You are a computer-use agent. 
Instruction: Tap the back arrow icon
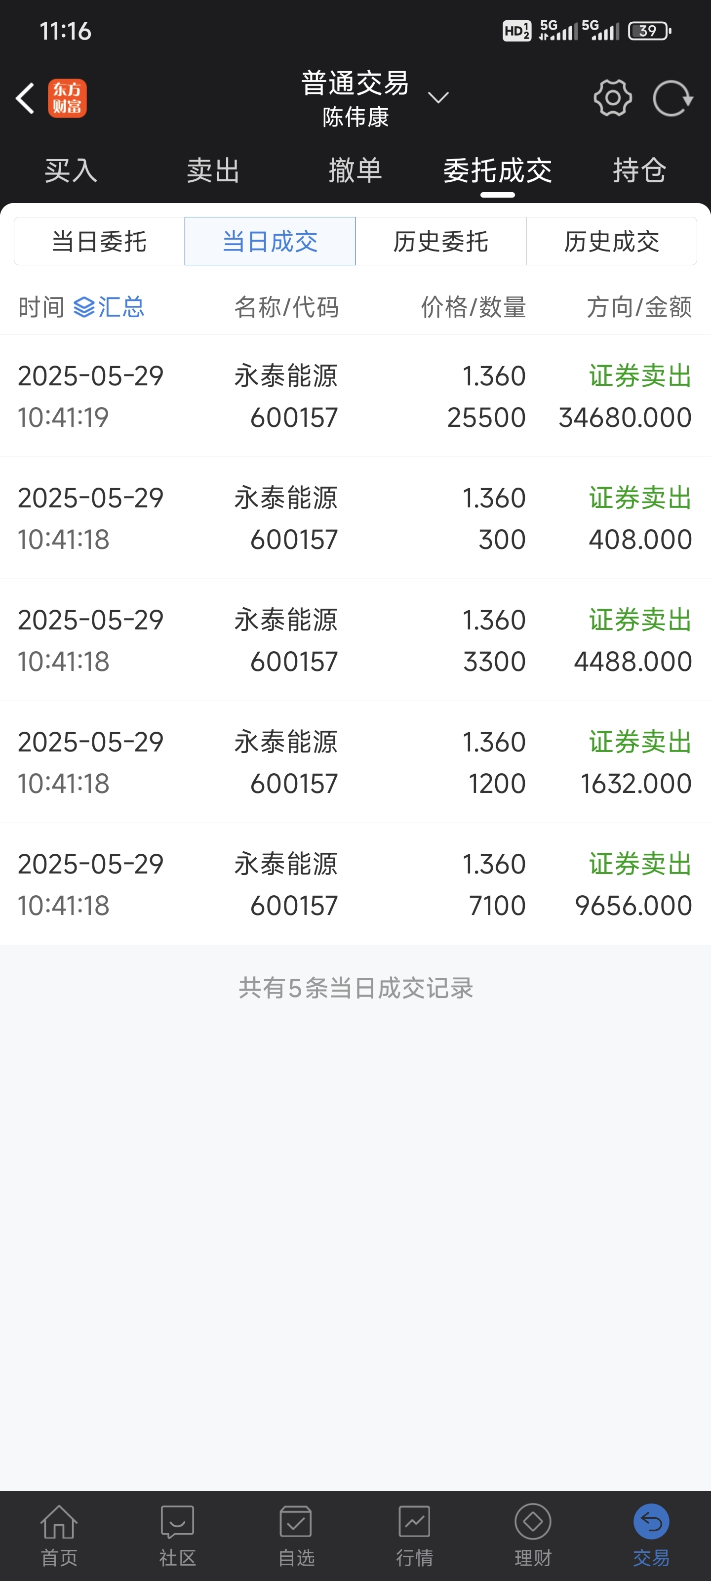pos(25,98)
